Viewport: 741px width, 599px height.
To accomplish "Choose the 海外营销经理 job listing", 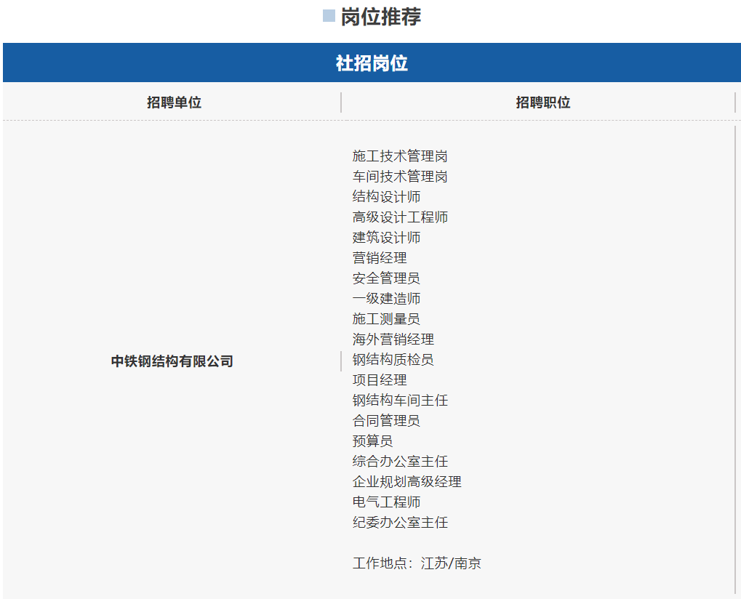I will point(393,339).
